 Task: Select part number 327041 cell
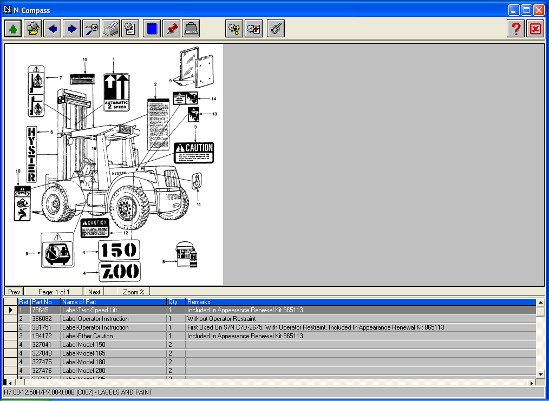coord(45,344)
